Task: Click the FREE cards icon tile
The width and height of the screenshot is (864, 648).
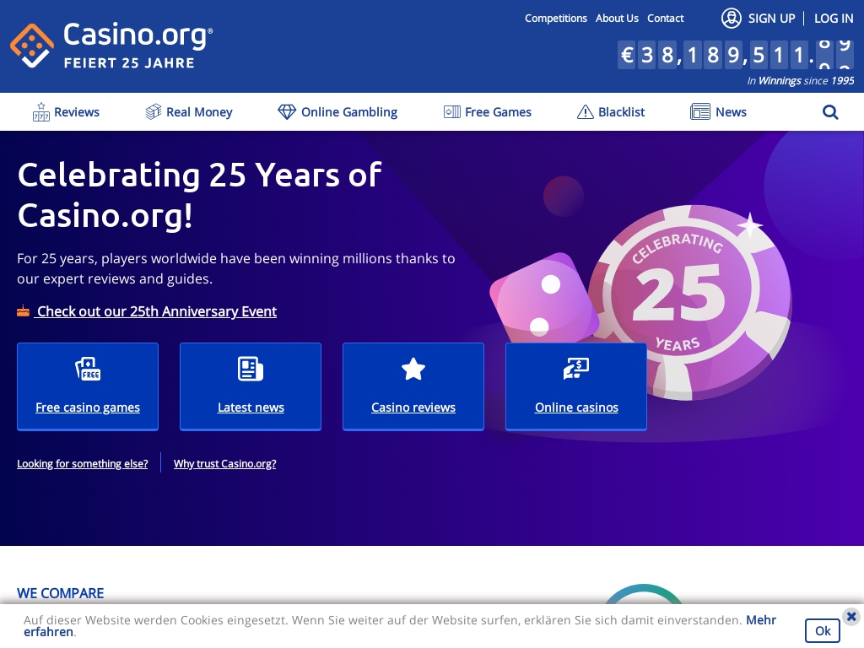Action: coord(88,369)
